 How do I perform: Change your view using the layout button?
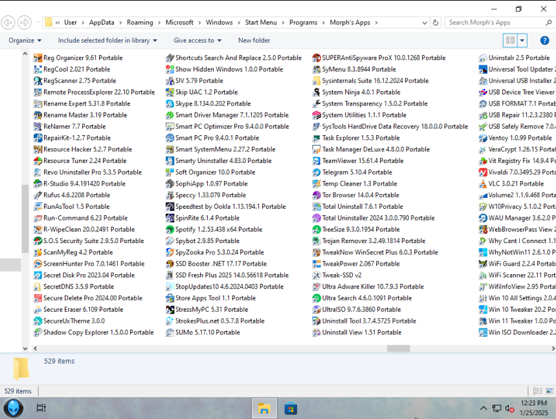tap(510, 40)
